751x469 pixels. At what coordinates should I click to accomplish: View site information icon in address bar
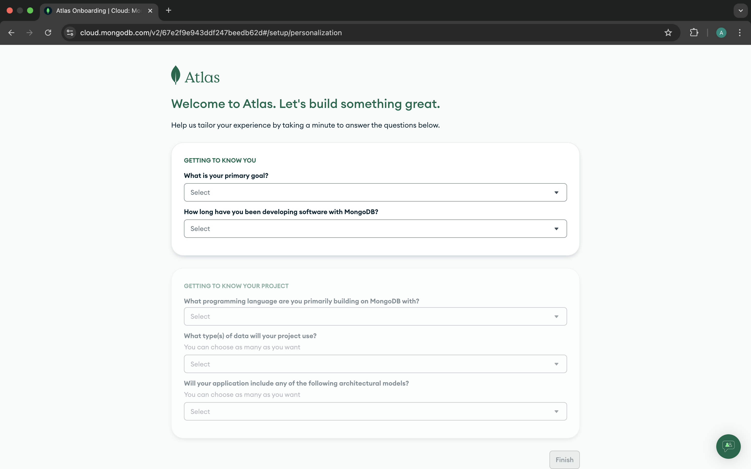[x=70, y=33]
